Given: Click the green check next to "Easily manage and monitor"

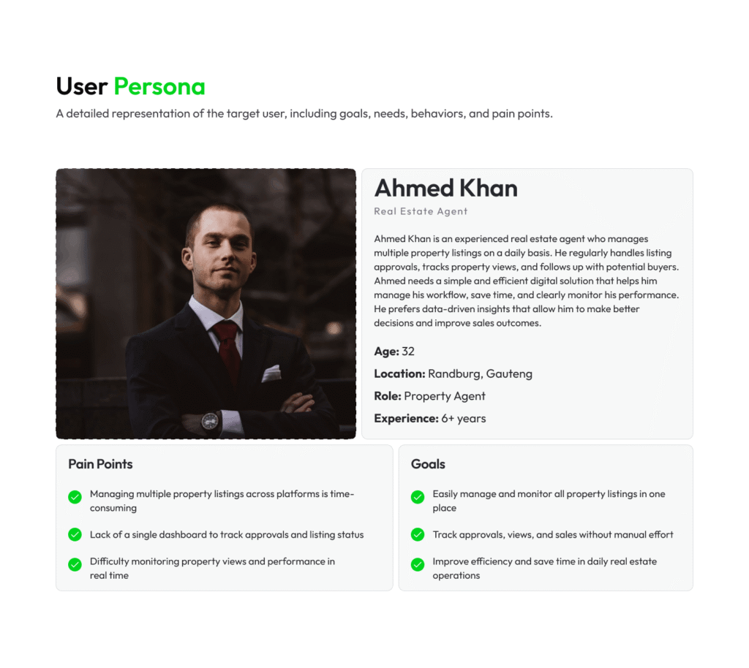Looking at the screenshot, I should point(418,497).
